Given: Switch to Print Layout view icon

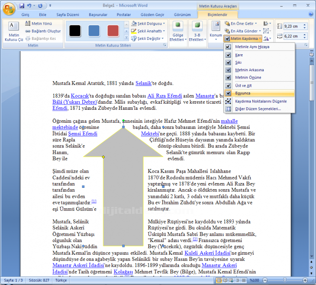Looking at the screenshot, I should tap(219, 280).
